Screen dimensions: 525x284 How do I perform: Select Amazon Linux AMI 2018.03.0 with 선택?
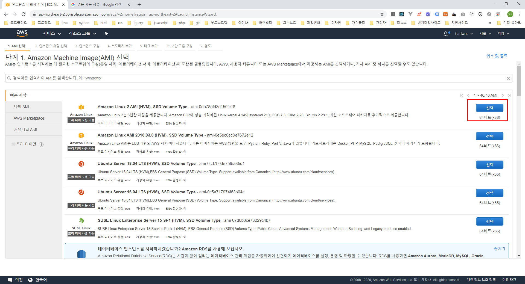tap(489, 136)
